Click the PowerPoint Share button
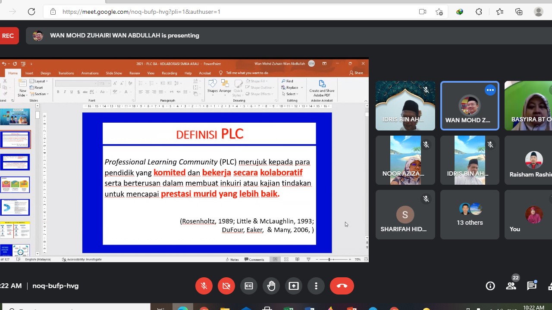 [x=356, y=73]
